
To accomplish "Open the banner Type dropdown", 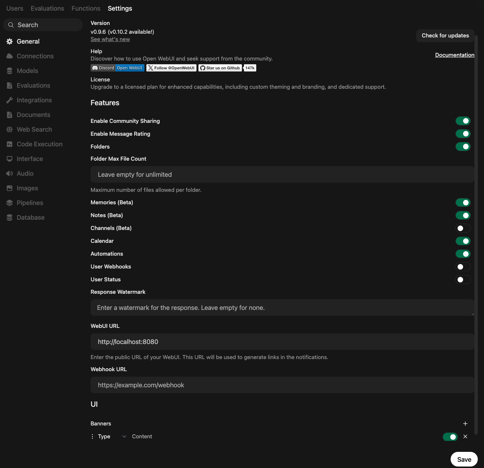I will 112,436.
